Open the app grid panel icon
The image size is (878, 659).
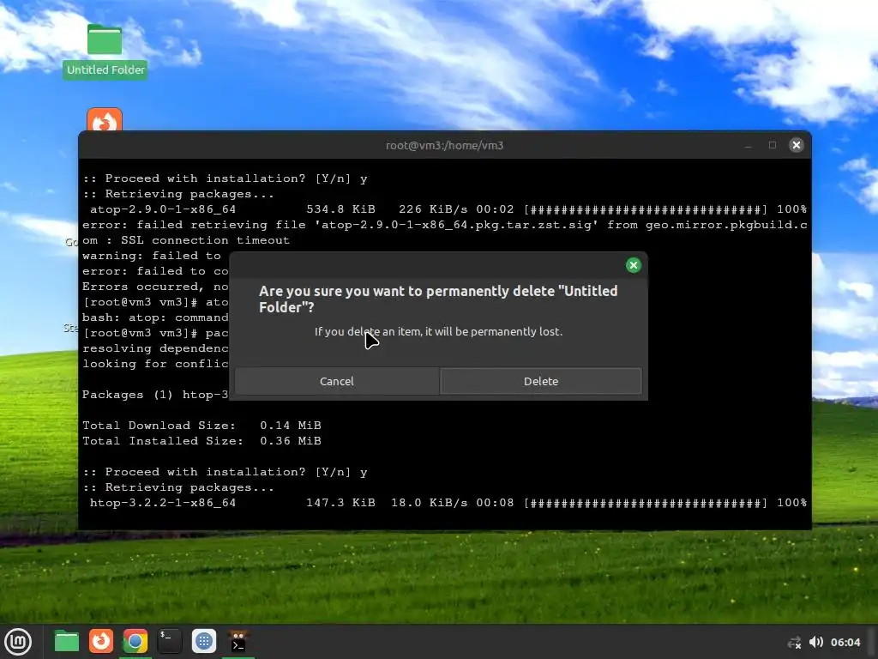pos(204,642)
